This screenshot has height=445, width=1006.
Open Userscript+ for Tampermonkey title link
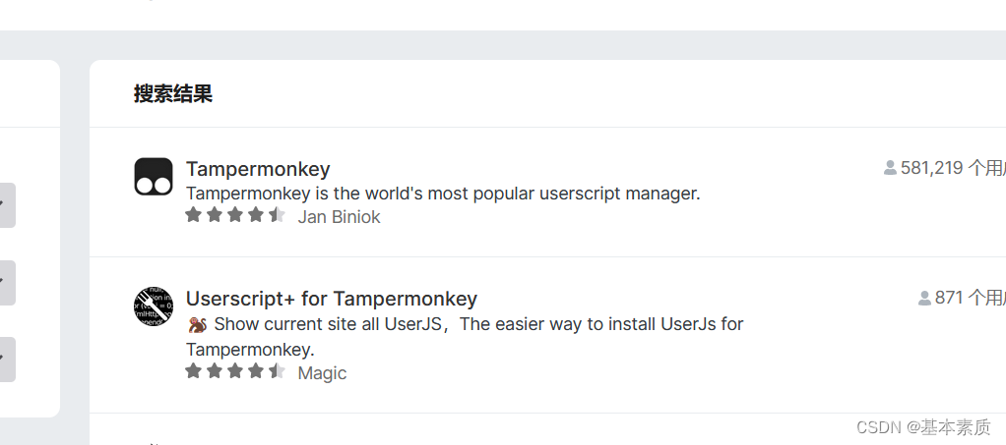tap(332, 299)
